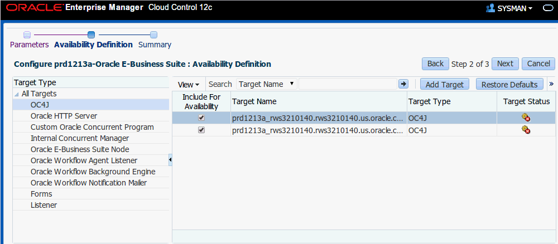Click the Summary train step icon
The height and width of the screenshot is (244, 558).
point(154,35)
